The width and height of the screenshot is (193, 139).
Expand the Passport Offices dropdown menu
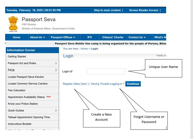pyautogui.click(x=63, y=37)
